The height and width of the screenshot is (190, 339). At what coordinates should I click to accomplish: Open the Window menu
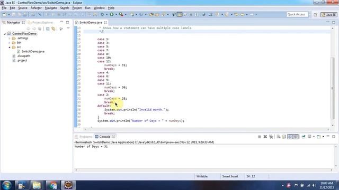[99, 8]
